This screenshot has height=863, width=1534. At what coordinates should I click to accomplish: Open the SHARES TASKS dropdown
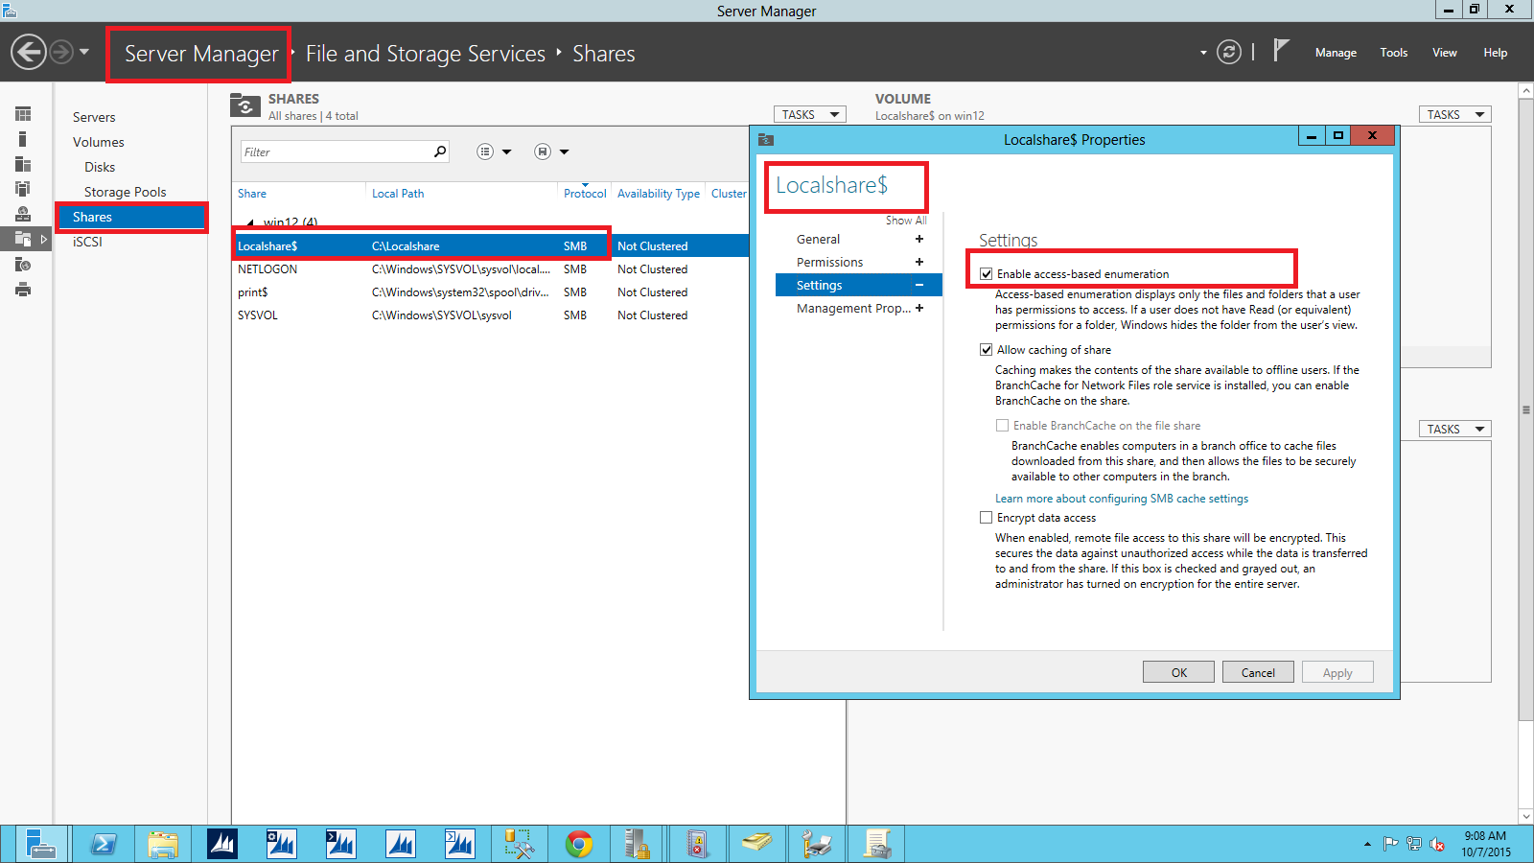[809, 113]
